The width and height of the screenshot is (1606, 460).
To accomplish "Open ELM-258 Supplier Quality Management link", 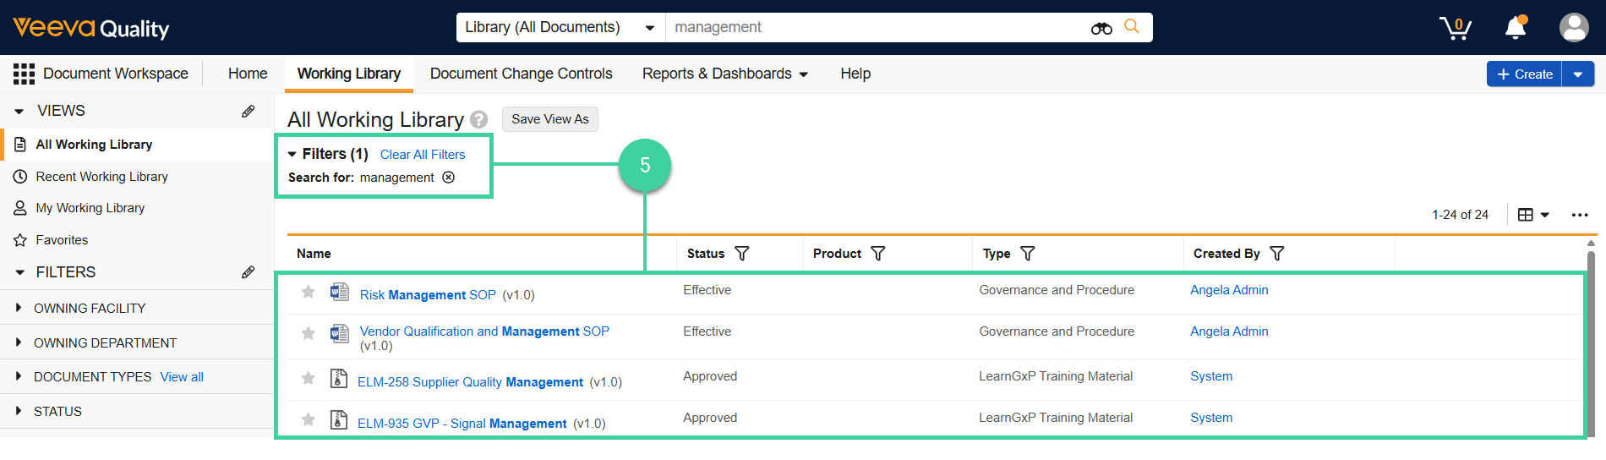I will [470, 382].
